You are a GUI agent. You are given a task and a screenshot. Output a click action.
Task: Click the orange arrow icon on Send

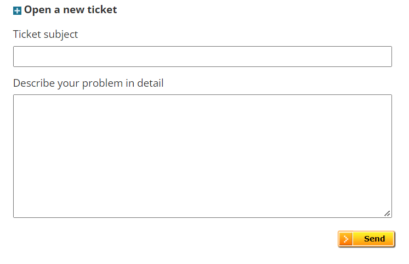pyautogui.click(x=345, y=239)
